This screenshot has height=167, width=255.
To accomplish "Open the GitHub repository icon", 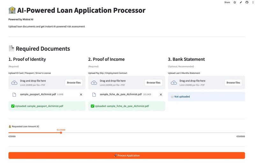I will coord(247,2).
